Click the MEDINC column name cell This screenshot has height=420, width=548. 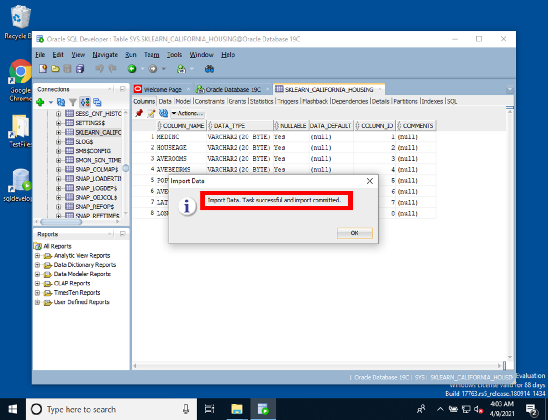pyautogui.click(x=181, y=137)
